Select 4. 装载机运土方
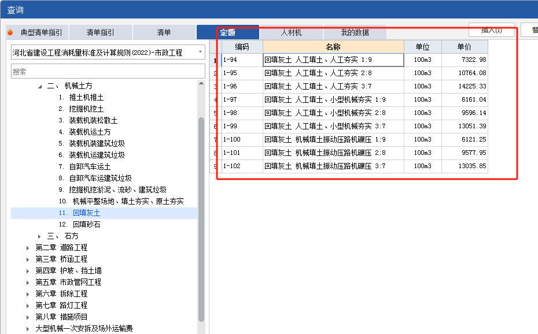Viewport: 538px width, 334px height. coord(84,132)
